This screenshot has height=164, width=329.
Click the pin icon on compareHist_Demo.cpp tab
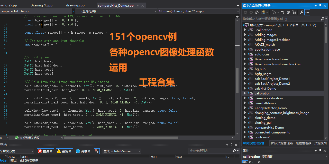tap(137, 6)
